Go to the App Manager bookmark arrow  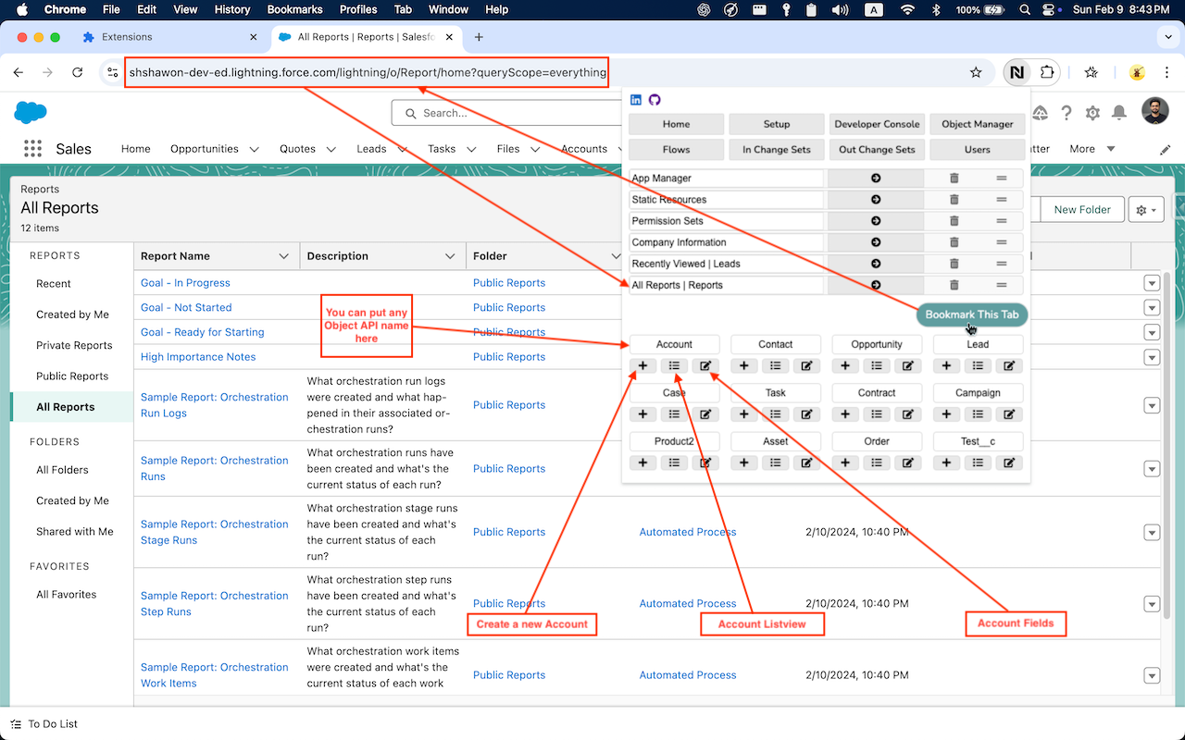click(876, 179)
